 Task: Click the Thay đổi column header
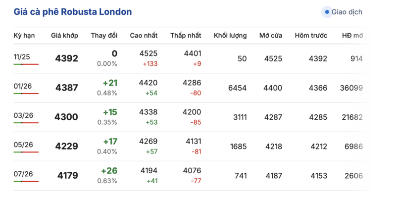tap(104, 36)
